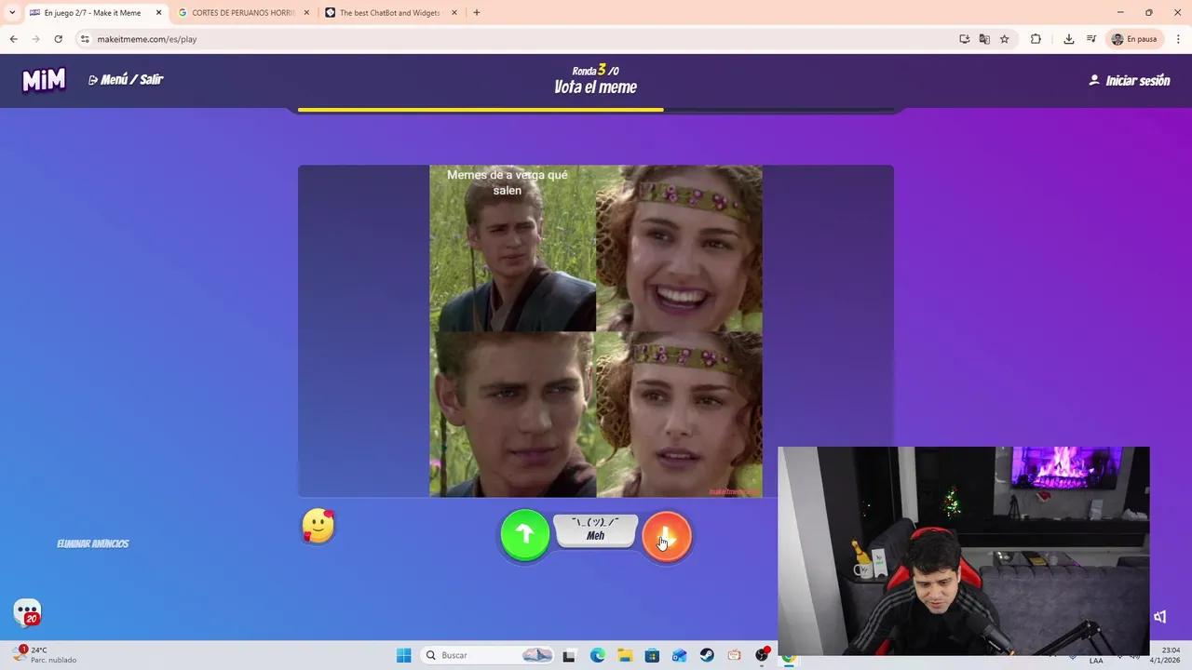Click the MiM logo
The width and height of the screenshot is (1192, 670).
[44, 80]
